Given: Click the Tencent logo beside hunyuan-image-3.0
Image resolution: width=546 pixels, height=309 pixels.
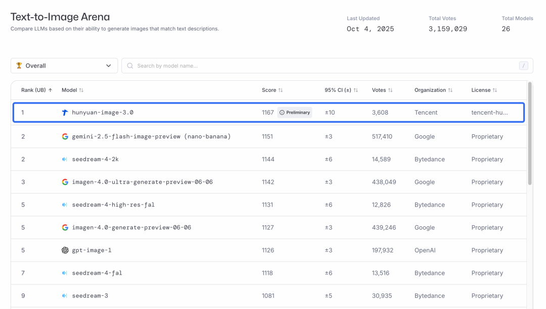Looking at the screenshot, I should [x=65, y=113].
